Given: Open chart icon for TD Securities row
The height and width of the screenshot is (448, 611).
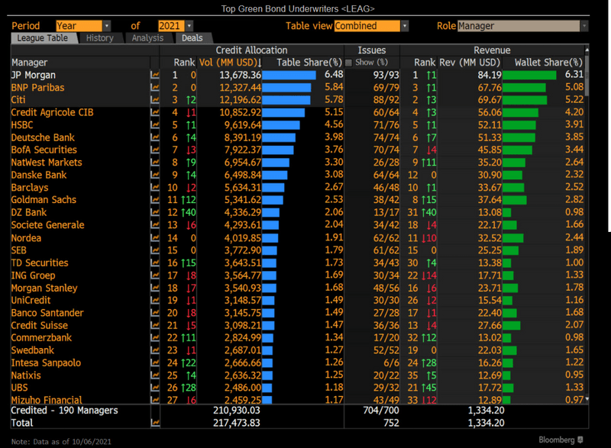Looking at the screenshot, I should 155,263.
